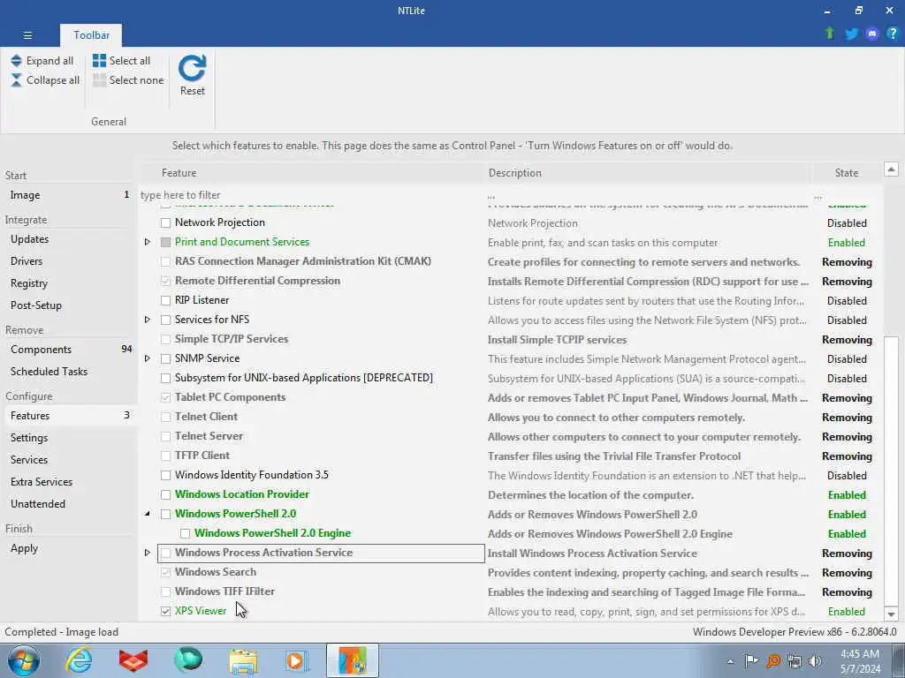
Task: Open the media player taskbar icon
Action: pyautogui.click(x=297, y=660)
